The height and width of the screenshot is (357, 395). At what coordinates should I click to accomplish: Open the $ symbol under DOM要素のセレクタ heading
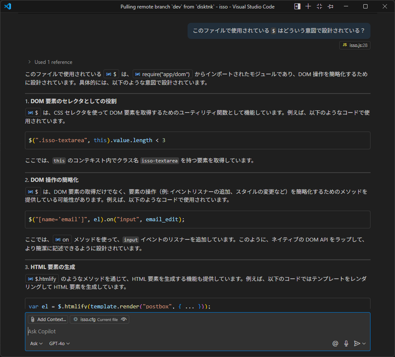click(x=33, y=113)
